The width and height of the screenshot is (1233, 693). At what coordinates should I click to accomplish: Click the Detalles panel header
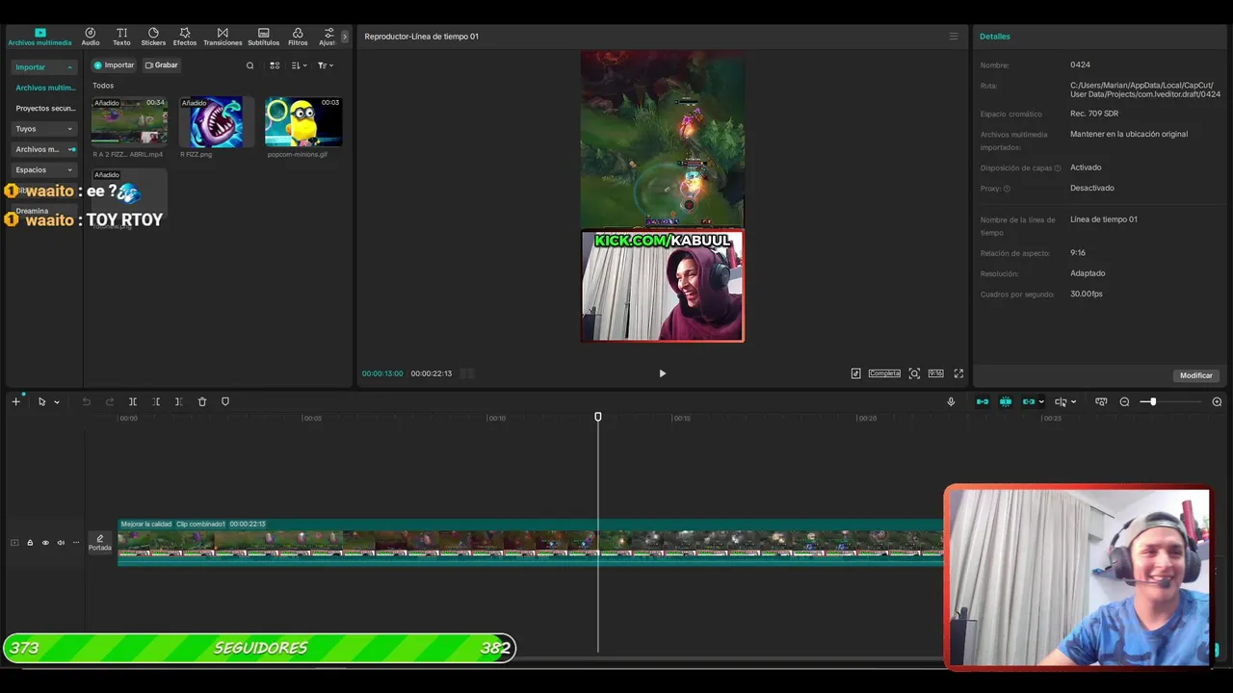coord(995,37)
